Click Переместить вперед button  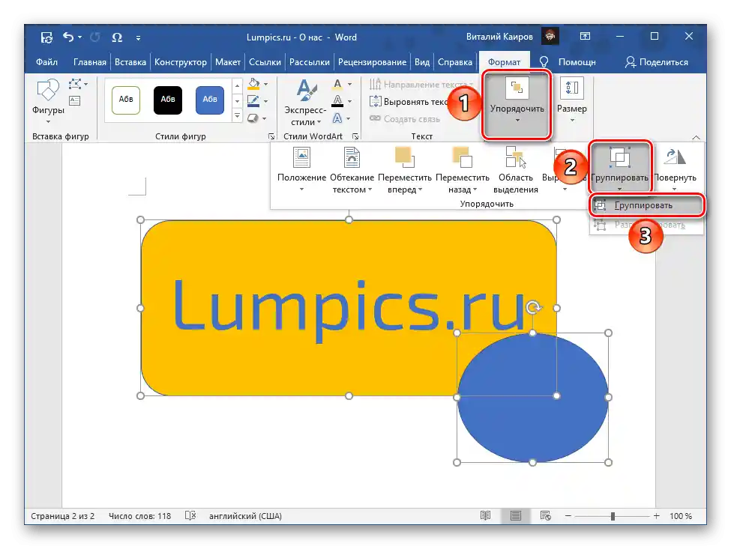coord(405,170)
